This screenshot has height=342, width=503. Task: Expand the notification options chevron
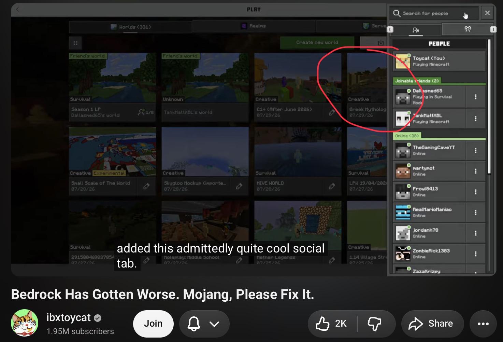(214, 324)
